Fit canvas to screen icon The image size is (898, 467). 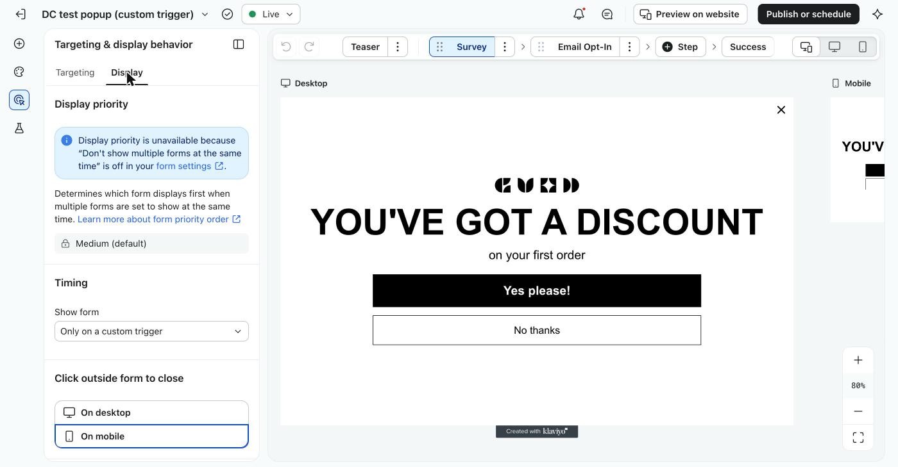coord(858,438)
